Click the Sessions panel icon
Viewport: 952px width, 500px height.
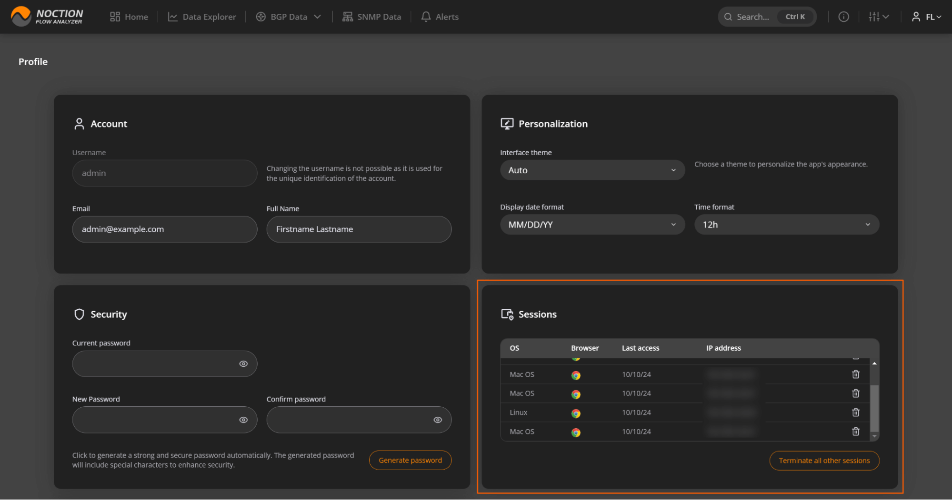click(x=507, y=314)
